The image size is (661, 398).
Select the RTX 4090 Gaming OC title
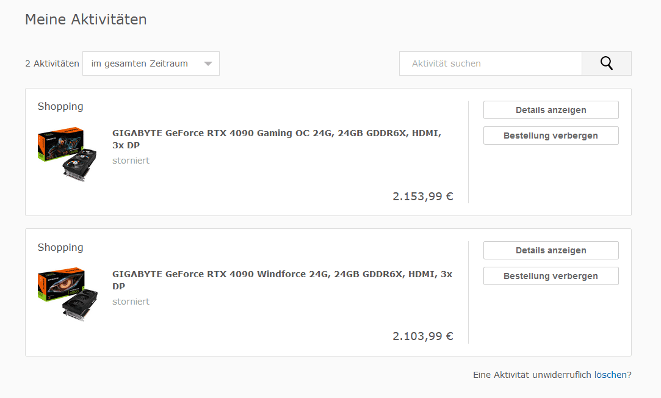276,139
